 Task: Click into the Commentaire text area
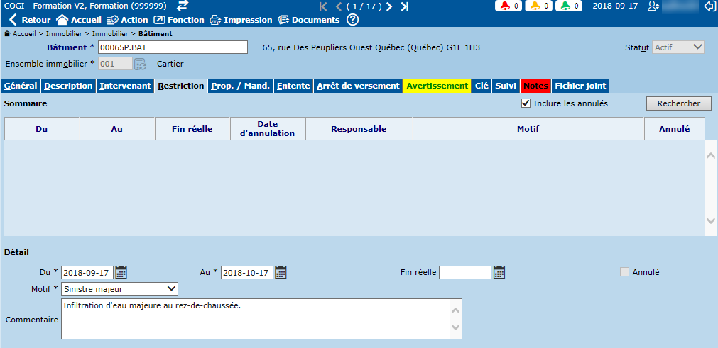256,319
